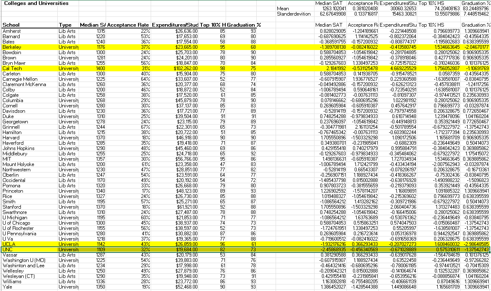
Task: Click the 'Georgetown' school cell
Action: pyautogui.click(x=15, y=122)
